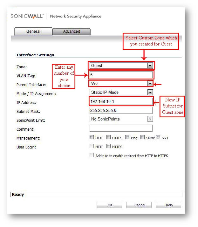Click the Ready status bar text
The width and height of the screenshot is (198, 227).
click(18, 195)
